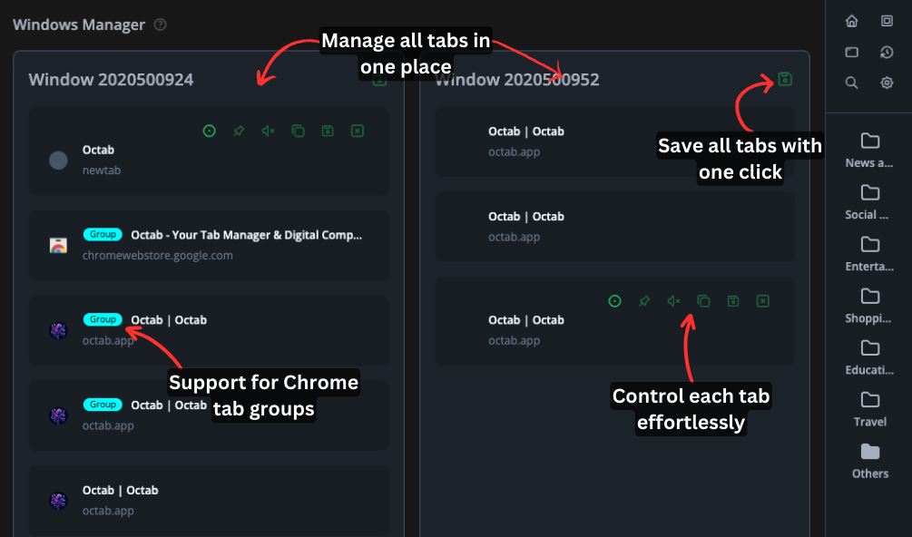Save all tabs in Window 2020500952
912x537 pixels.
(x=783, y=80)
